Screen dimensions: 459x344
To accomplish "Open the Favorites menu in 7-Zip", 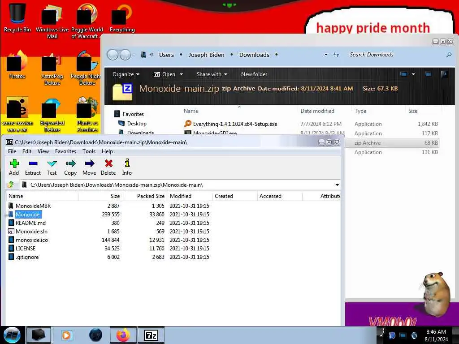I will pyautogui.click(x=65, y=151).
